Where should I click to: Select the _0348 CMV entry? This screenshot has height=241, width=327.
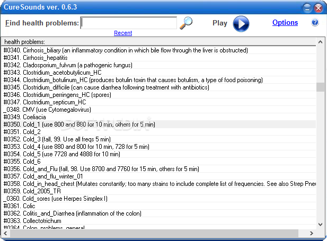(x=159, y=110)
